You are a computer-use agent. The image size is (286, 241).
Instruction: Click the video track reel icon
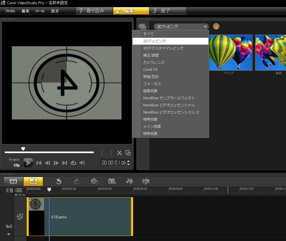(x=20, y=217)
